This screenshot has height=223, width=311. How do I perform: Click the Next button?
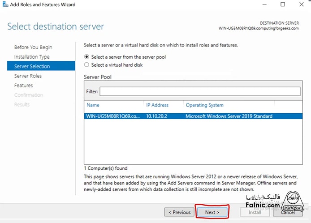coord(212,212)
